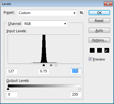Click the gamma field showing 0.75
The image size is (114, 104).
(44, 71)
